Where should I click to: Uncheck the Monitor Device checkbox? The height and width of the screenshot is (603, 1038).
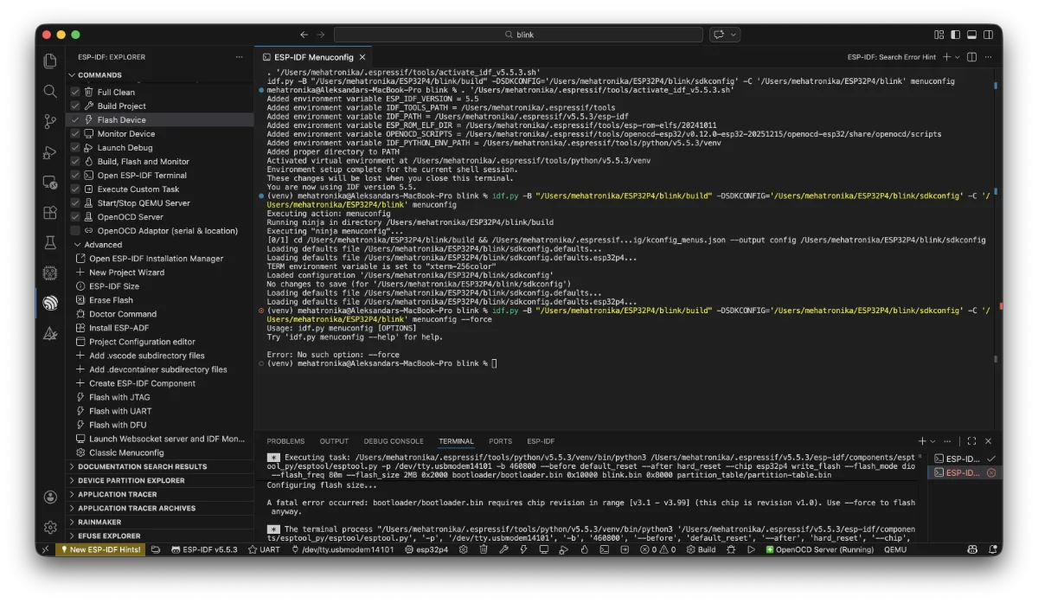point(75,134)
